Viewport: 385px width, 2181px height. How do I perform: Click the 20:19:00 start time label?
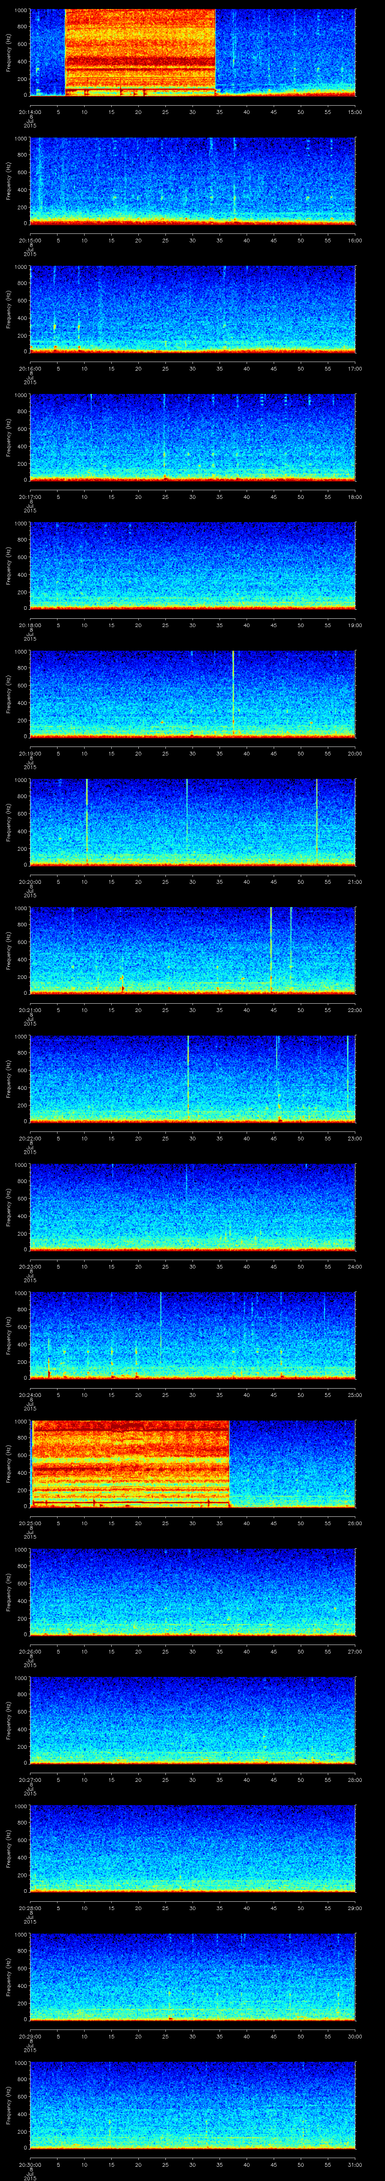(x=30, y=754)
